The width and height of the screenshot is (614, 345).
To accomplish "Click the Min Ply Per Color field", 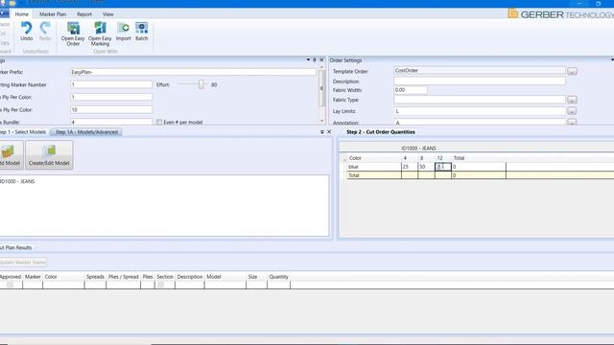I will click(111, 97).
